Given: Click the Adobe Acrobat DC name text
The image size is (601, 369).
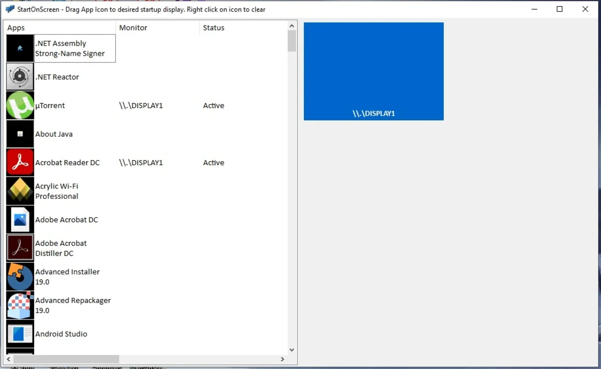Looking at the screenshot, I should click(67, 220).
